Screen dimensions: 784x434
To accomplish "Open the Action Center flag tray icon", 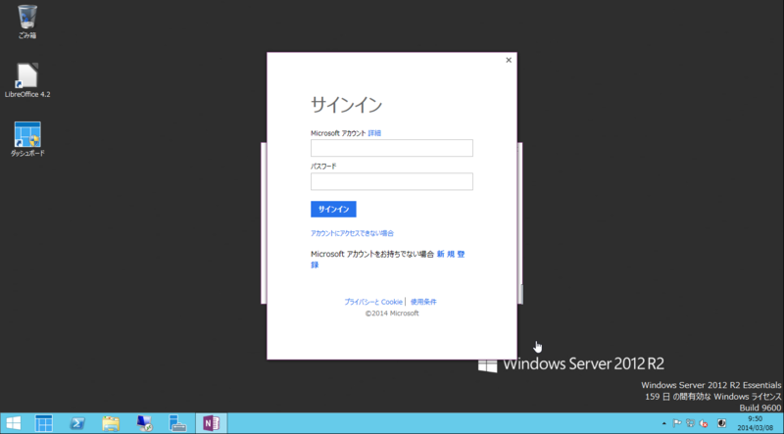I will pyautogui.click(x=677, y=423).
